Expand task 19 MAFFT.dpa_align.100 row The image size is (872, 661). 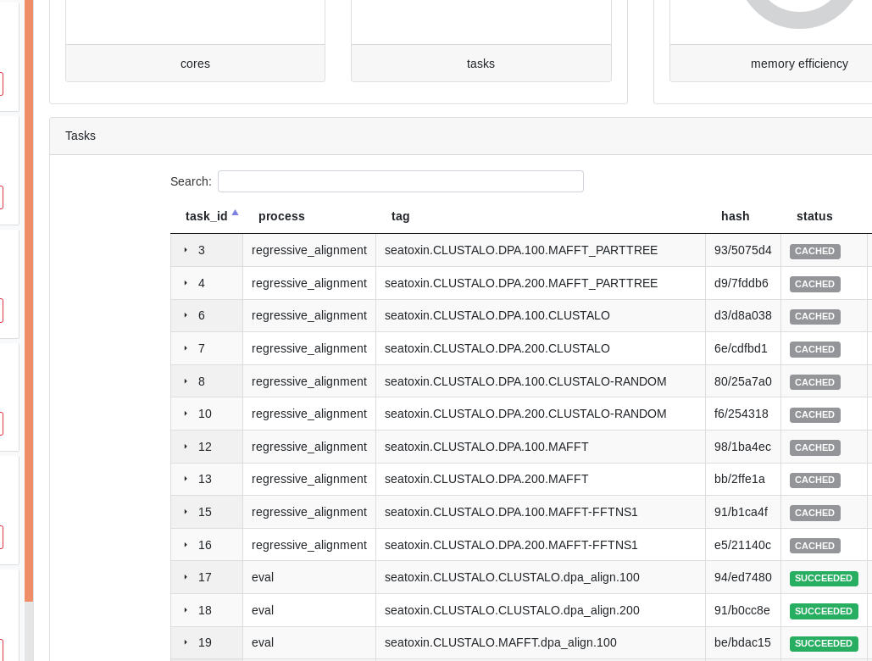[186, 642]
